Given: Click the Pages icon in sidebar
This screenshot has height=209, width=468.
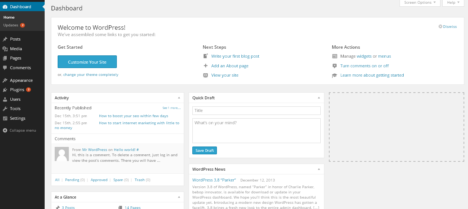Looking at the screenshot, I should 5,58.
